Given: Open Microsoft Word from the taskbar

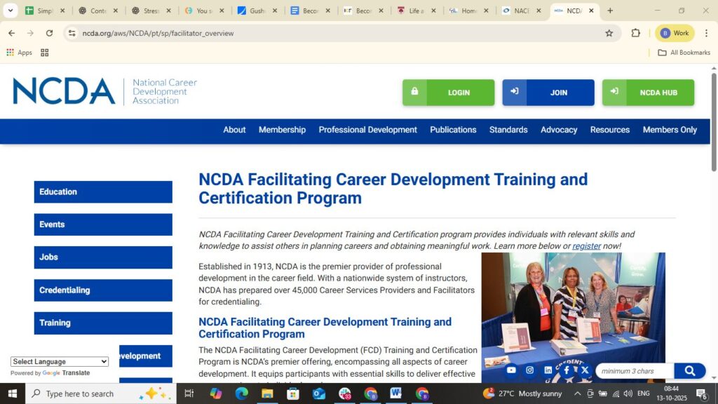Looking at the screenshot, I should click(395, 393).
